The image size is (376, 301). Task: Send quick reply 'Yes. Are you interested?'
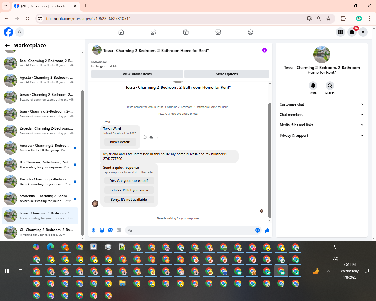(x=129, y=181)
